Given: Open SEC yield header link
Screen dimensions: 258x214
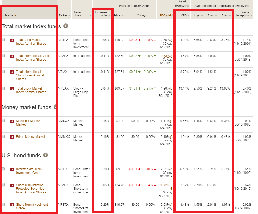Looking at the screenshot, I should pos(166,15).
